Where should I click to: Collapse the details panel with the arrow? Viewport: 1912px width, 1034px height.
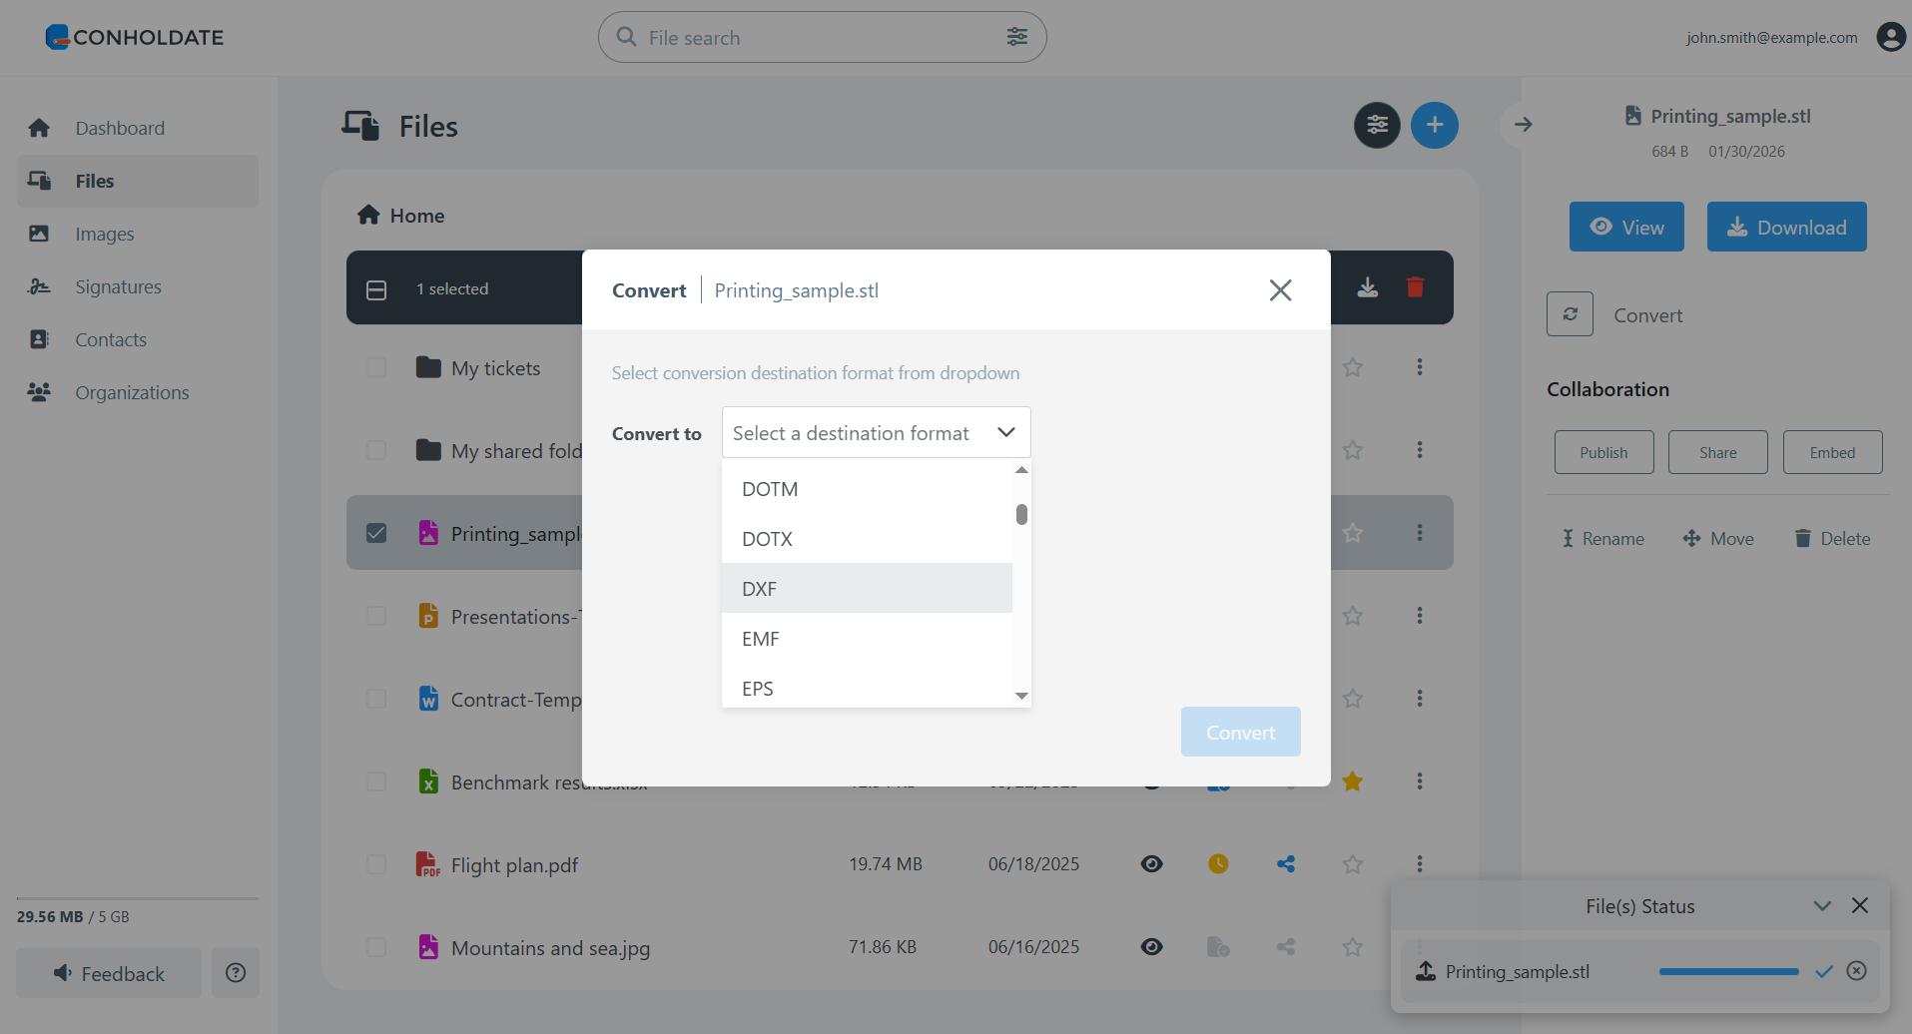click(1523, 124)
